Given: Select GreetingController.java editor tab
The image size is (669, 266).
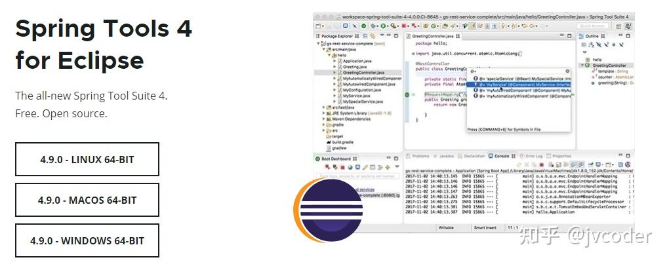Looking at the screenshot, I should click(x=433, y=36).
